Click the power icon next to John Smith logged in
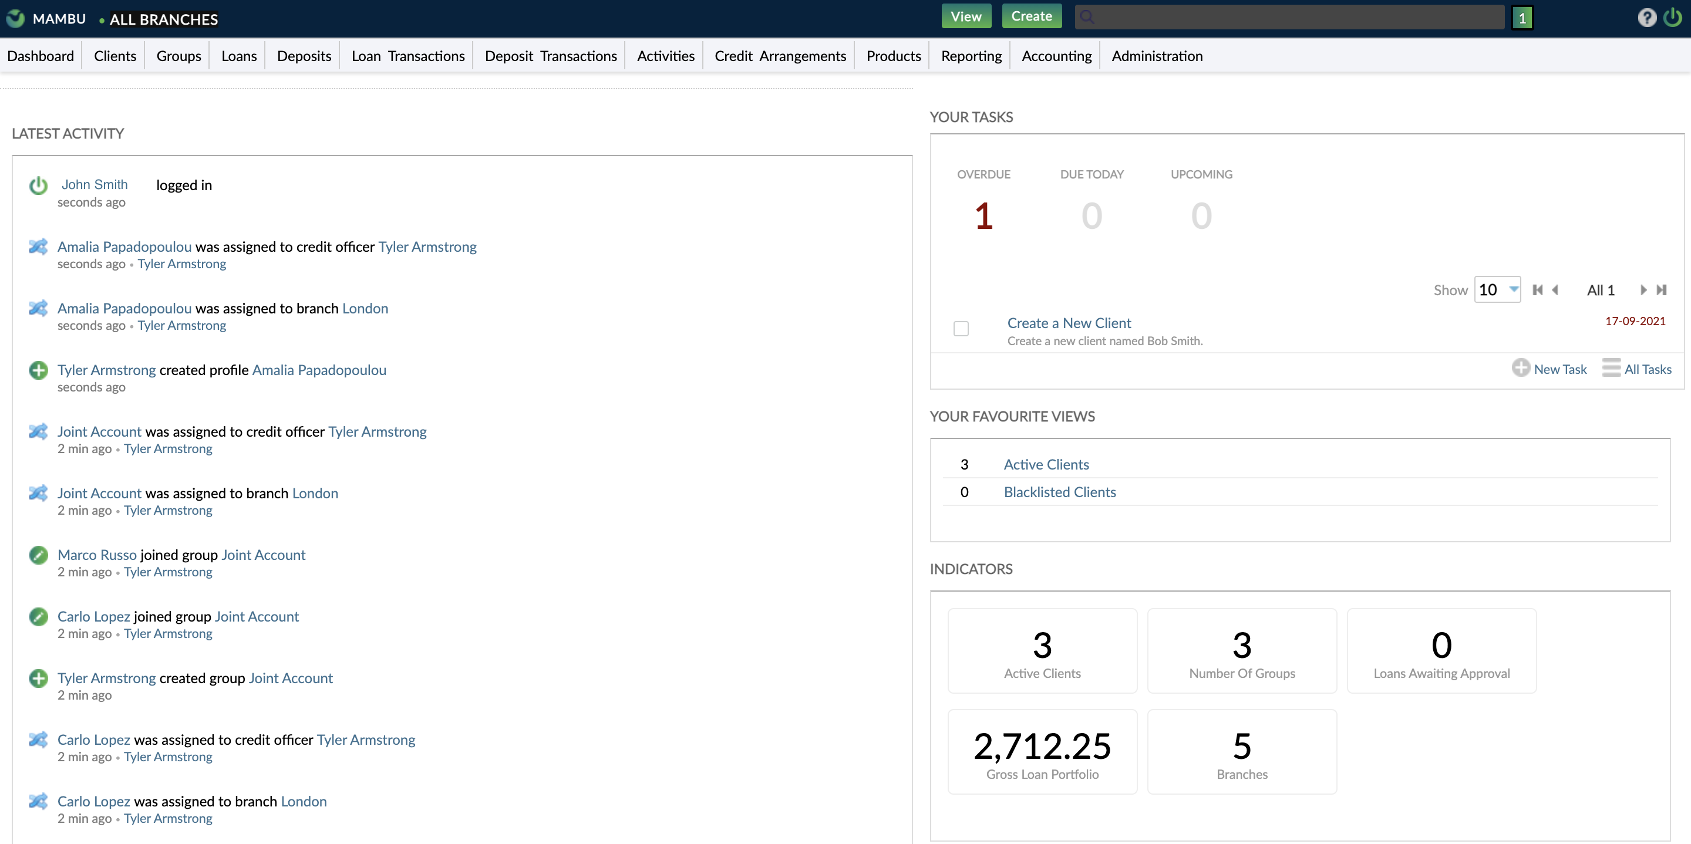 click(38, 185)
